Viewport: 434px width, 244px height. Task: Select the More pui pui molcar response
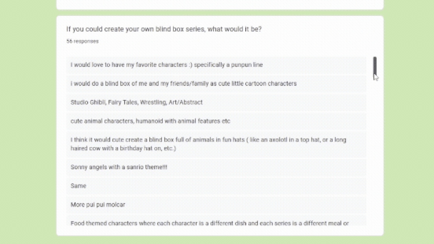[x=98, y=204]
